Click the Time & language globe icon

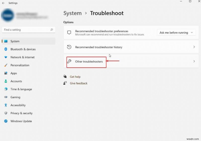pyautogui.click(x=6, y=89)
